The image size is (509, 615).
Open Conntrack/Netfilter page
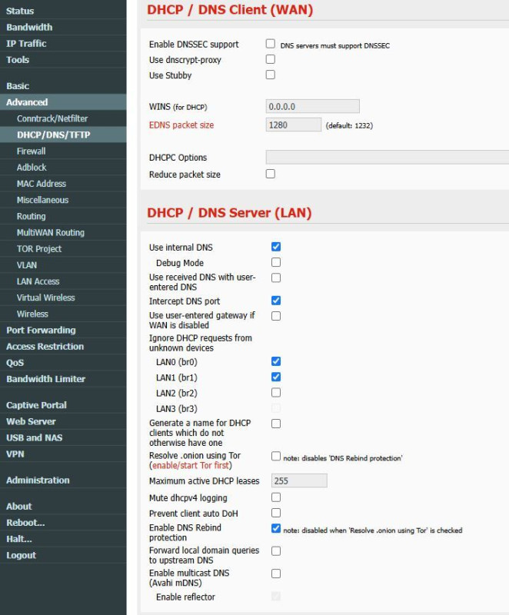coord(63,118)
